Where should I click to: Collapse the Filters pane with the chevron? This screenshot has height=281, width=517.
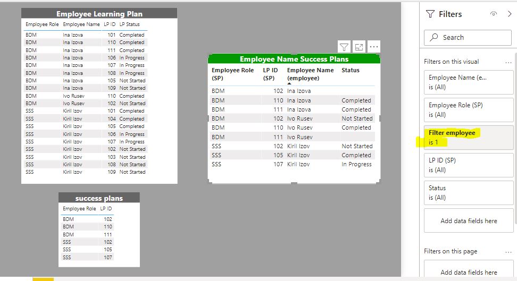(x=510, y=14)
